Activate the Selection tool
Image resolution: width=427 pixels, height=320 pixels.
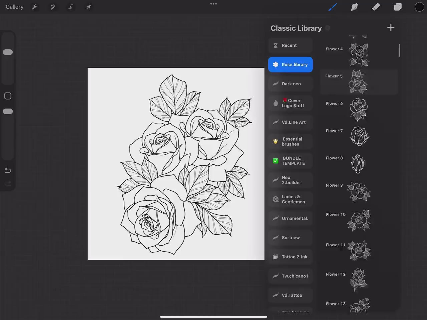click(x=71, y=7)
